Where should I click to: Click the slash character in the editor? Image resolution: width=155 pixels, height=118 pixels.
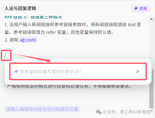point(5,56)
